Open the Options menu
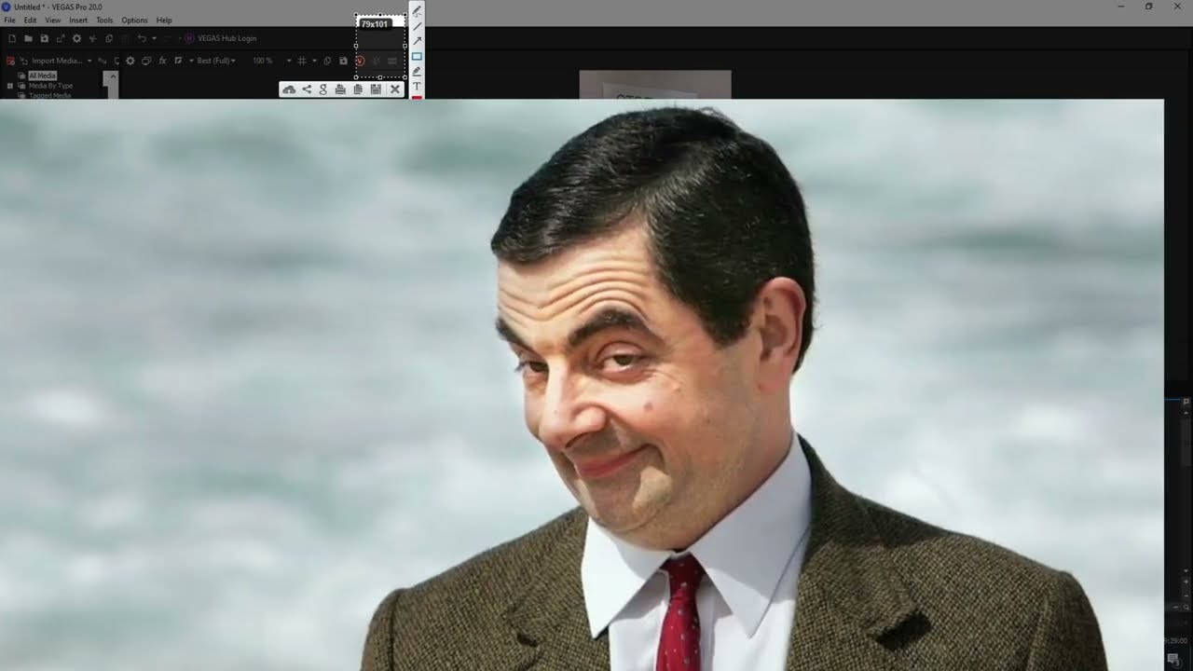The image size is (1193, 671). tap(134, 20)
